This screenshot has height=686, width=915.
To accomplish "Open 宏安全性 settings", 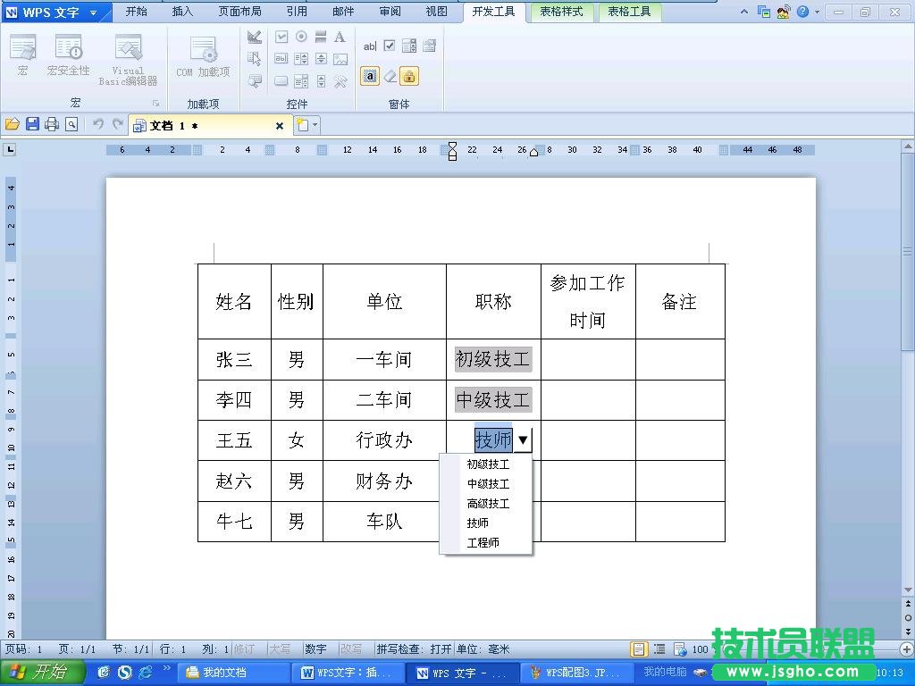I will [x=69, y=54].
